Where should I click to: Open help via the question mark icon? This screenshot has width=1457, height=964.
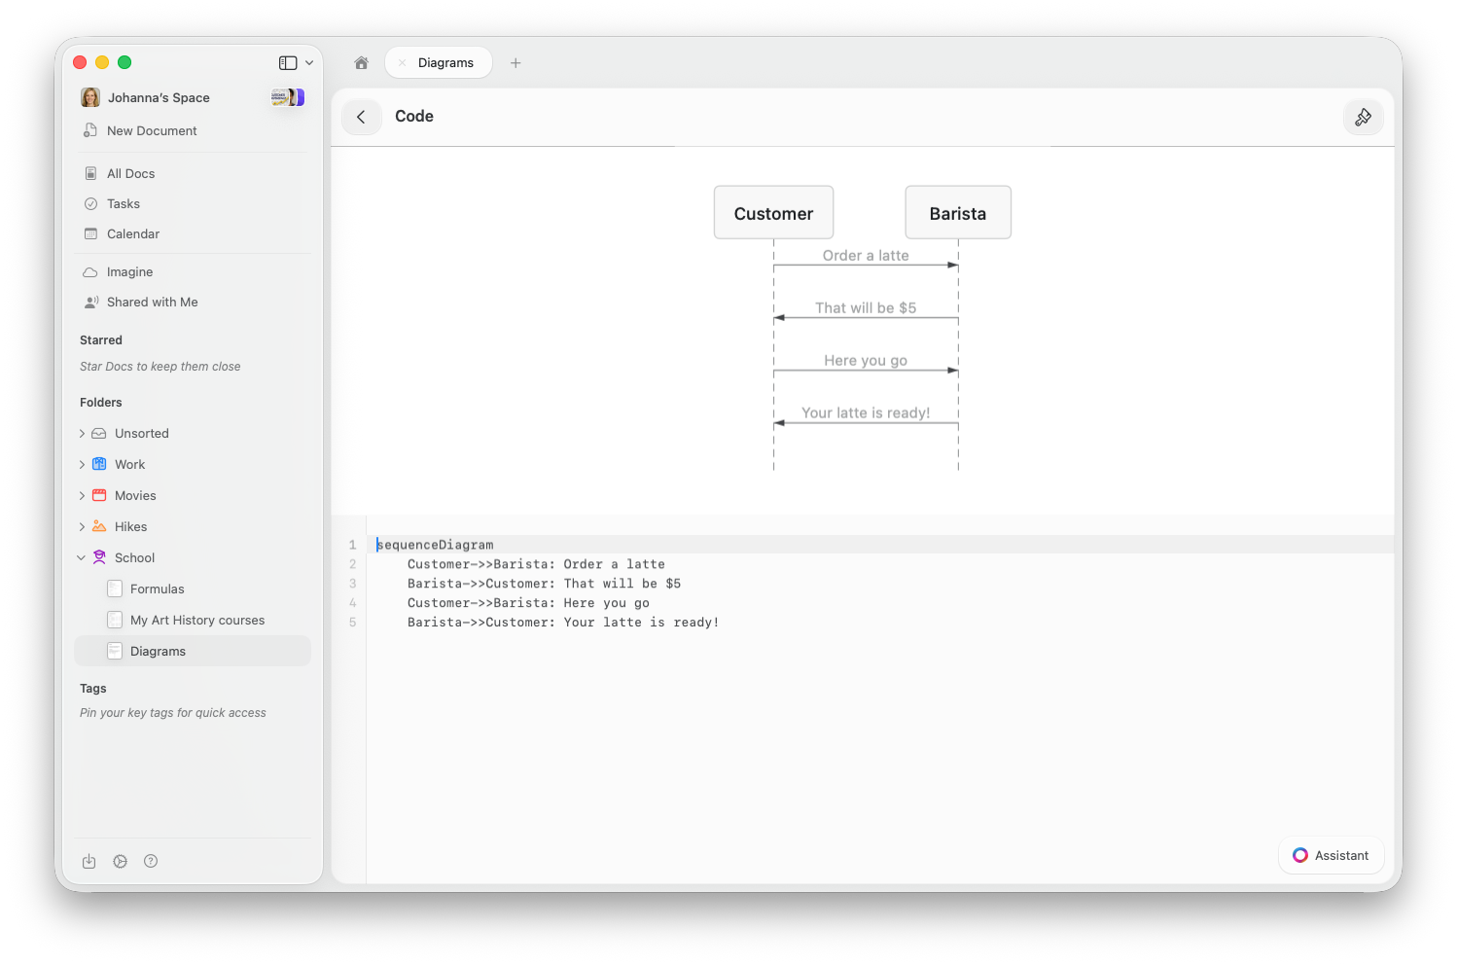(x=151, y=861)
